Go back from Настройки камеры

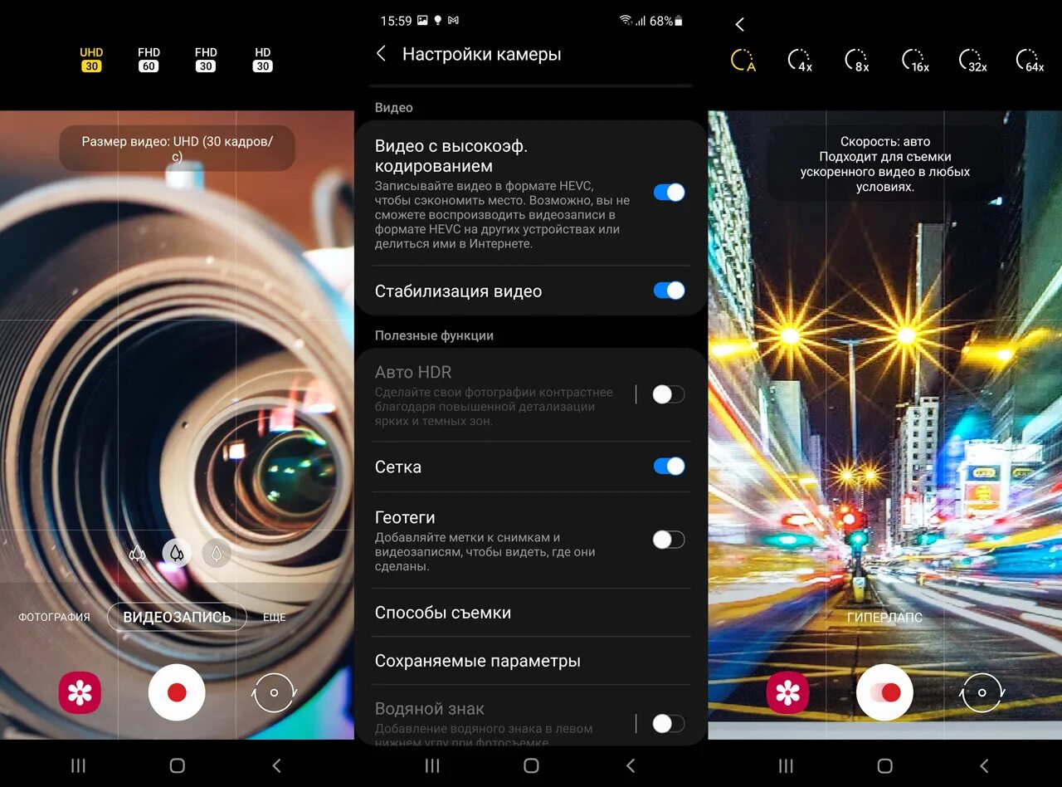(x=381, y=54)
